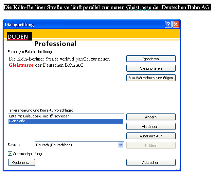Toggle the Grammatikprüfung checkbox
This screenshot has width=214, height=175.
click(x=10, y=154)
